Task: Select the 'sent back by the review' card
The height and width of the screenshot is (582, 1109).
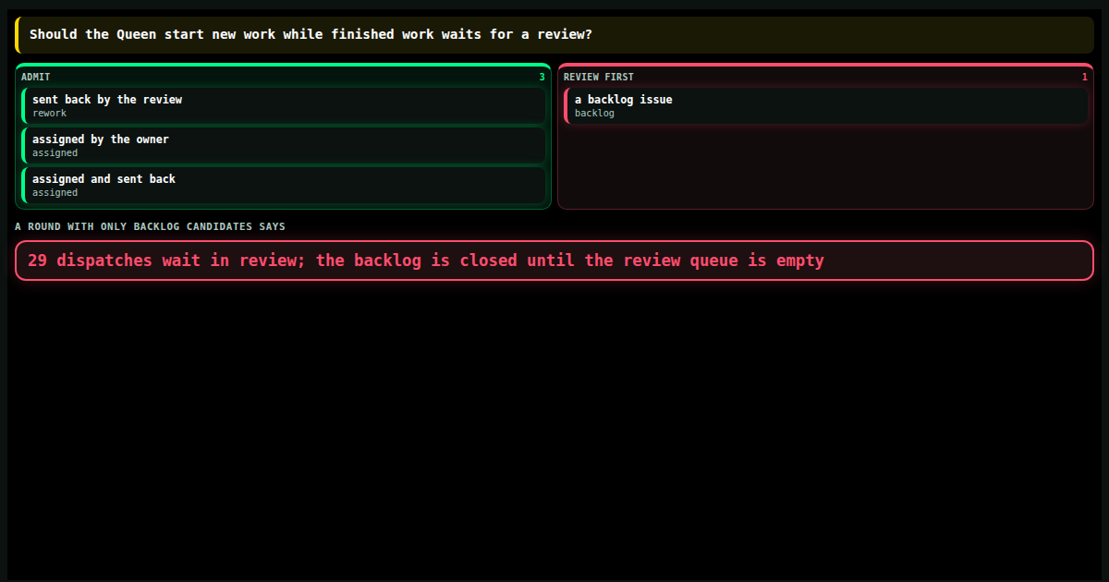Action: coord(283,105)
